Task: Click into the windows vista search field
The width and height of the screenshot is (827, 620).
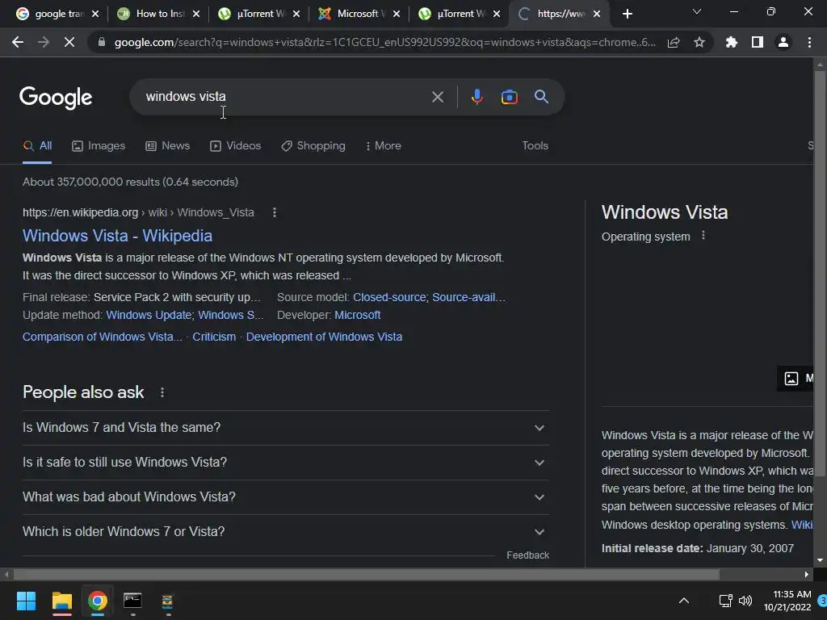Action: click(285, 97)
